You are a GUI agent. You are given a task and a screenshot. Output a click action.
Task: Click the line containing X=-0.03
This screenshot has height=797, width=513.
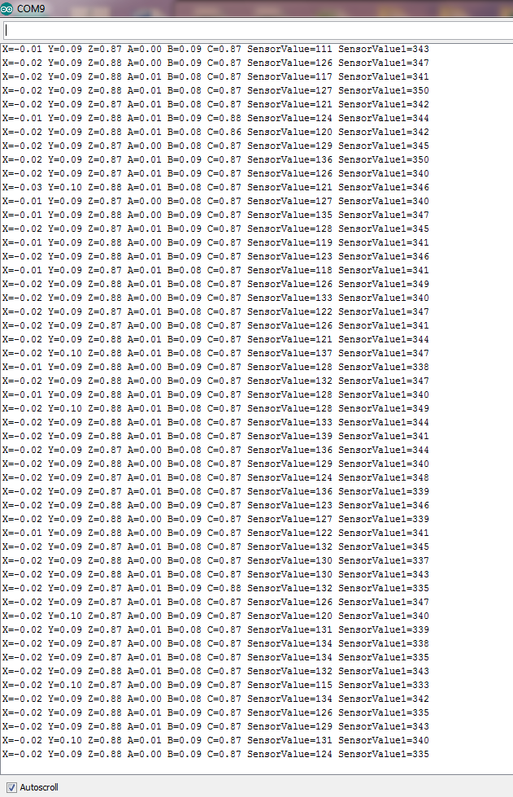215,187
